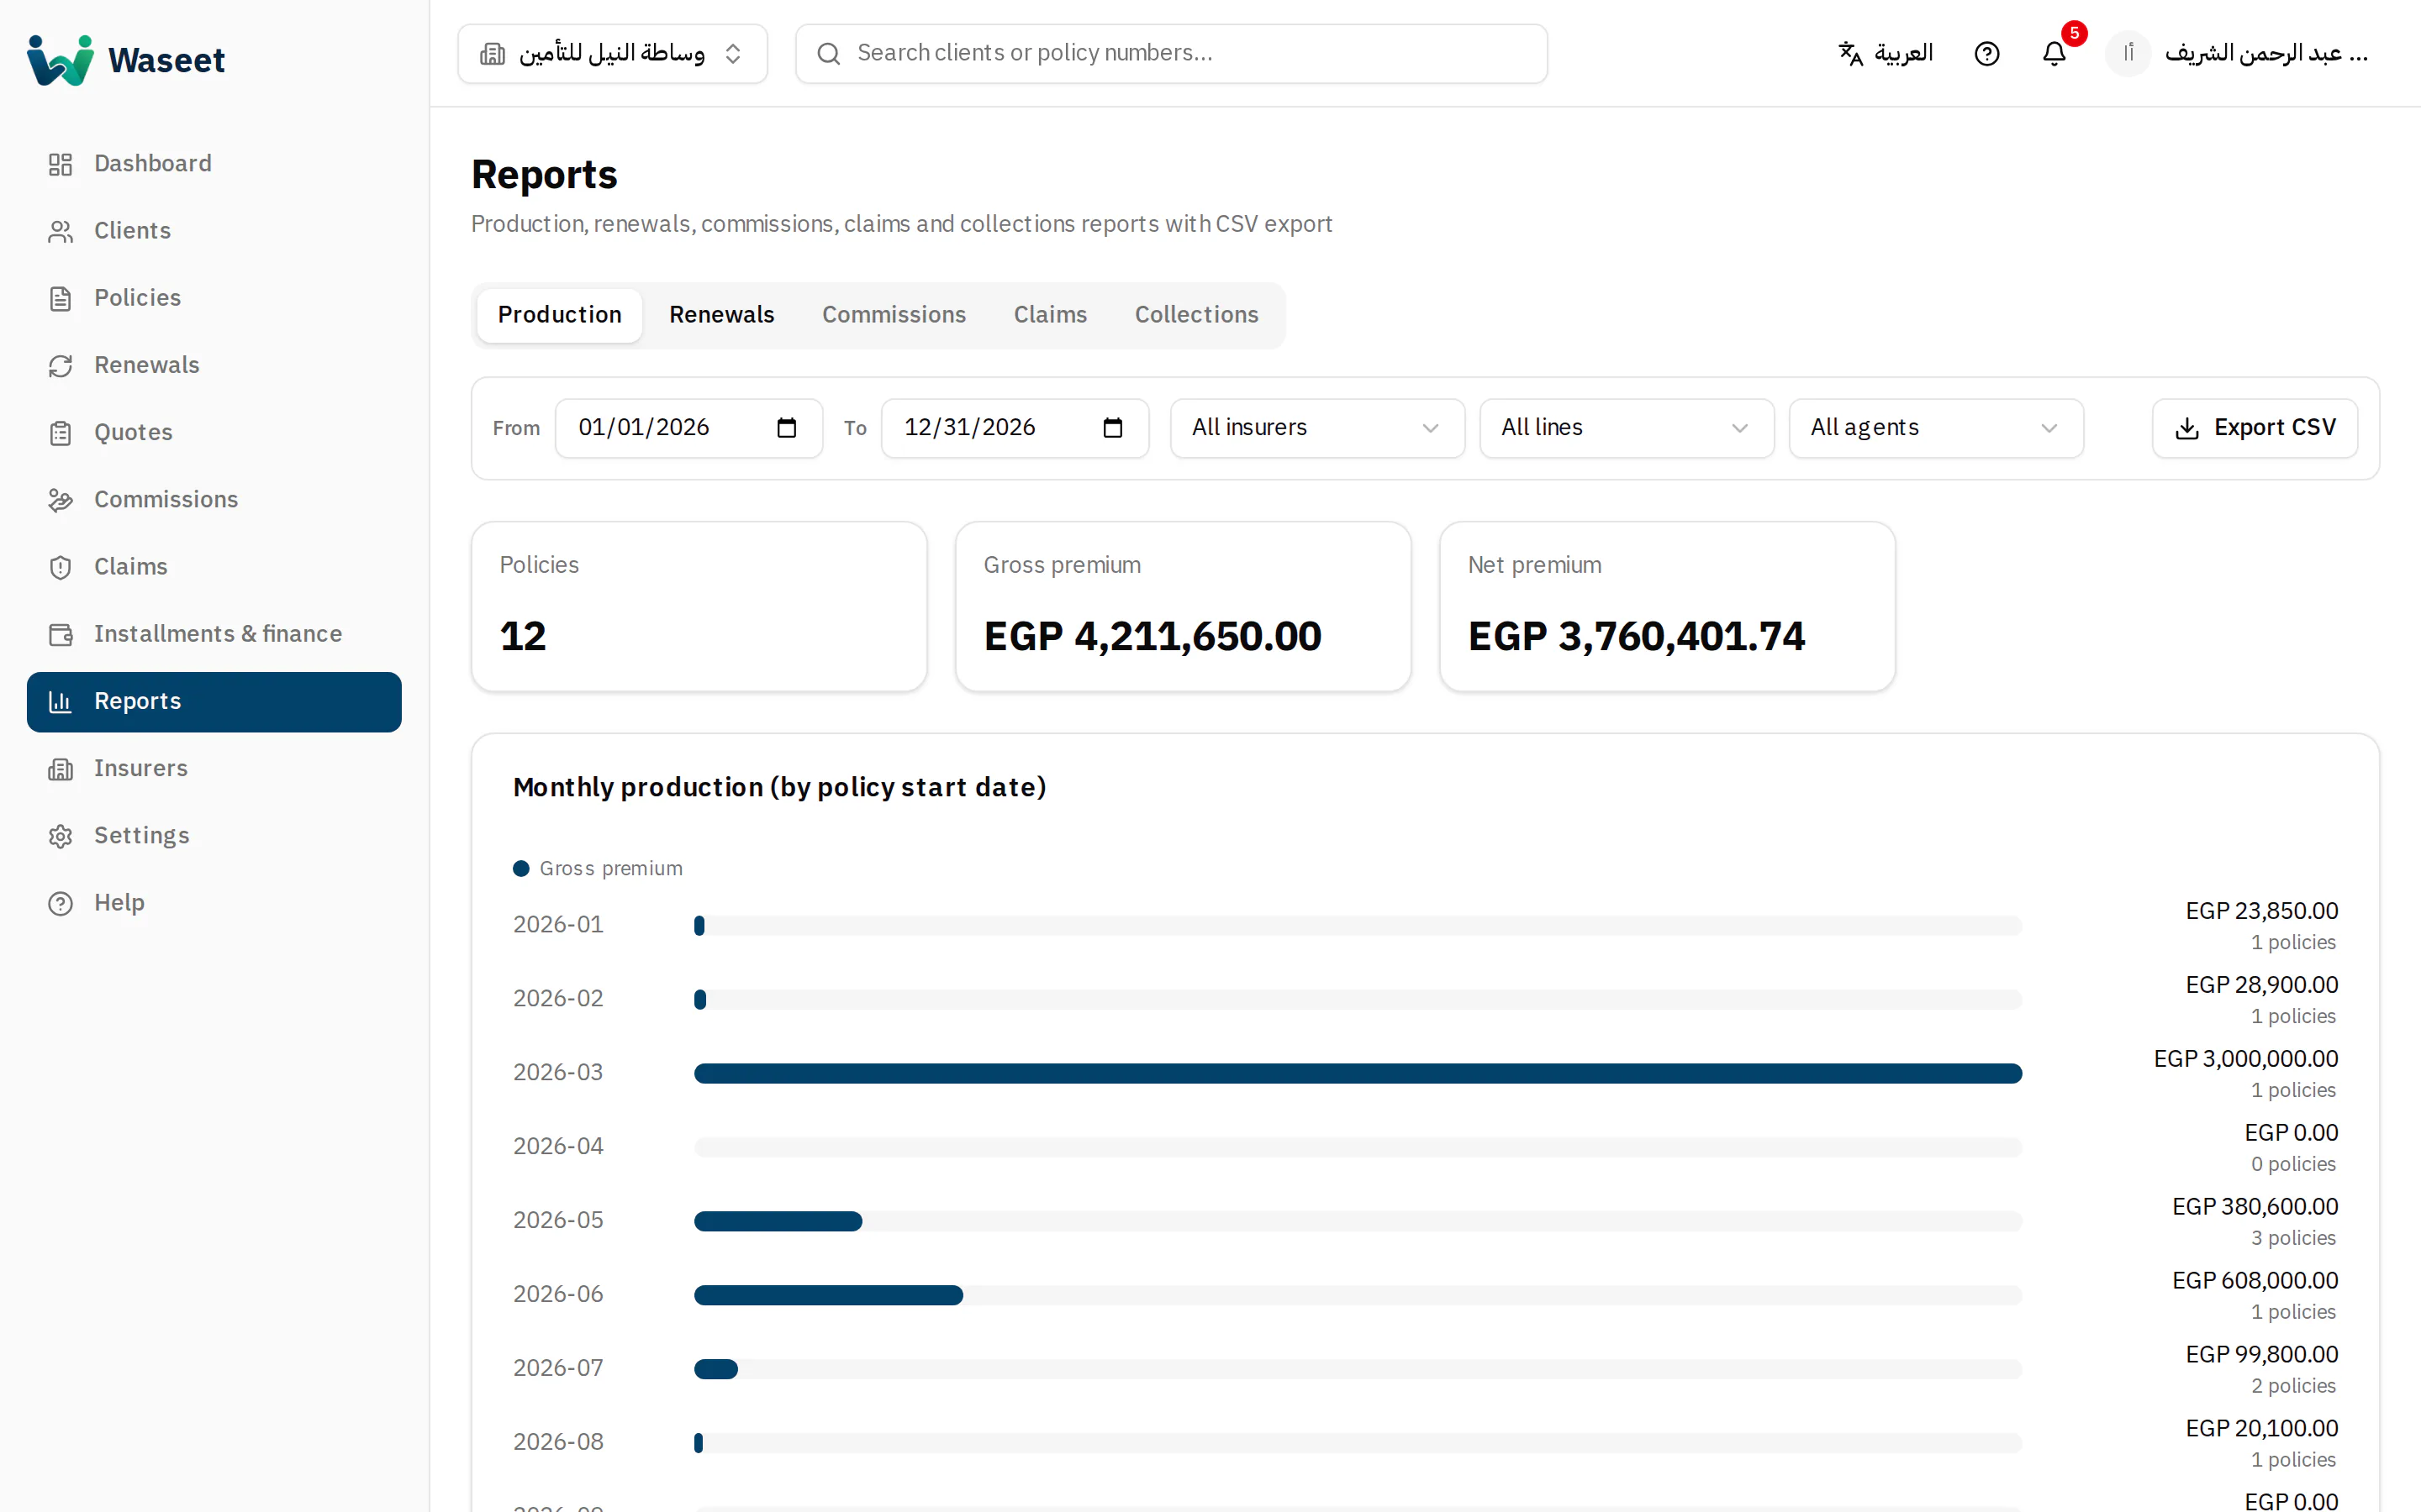Click the user avatar circle

coord(2128,54)
